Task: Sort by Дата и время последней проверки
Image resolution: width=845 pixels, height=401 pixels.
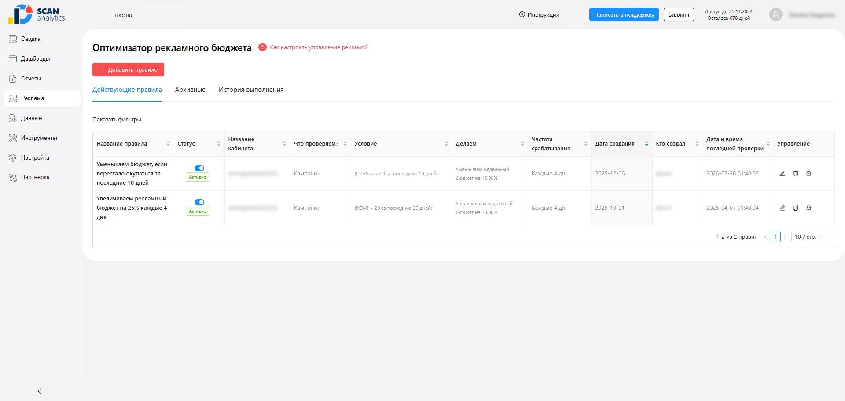Action: click(768, 144)
